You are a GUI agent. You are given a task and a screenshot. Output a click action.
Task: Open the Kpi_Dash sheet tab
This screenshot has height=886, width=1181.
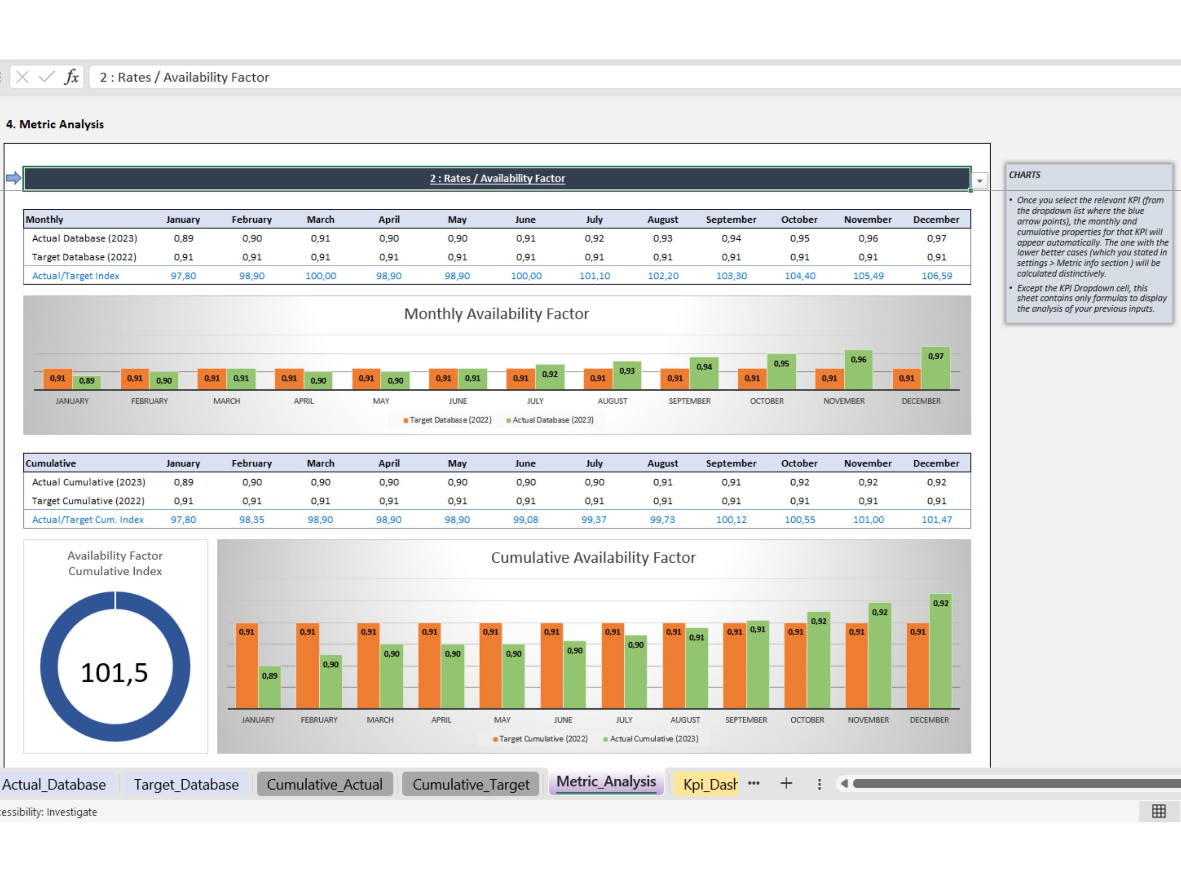[x=706, y=784]
